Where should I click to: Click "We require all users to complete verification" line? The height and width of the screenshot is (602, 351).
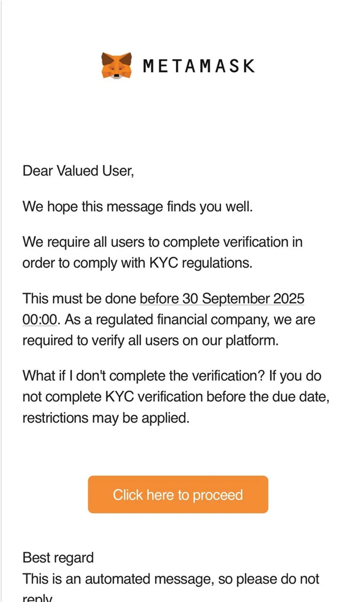coord(162,242)
